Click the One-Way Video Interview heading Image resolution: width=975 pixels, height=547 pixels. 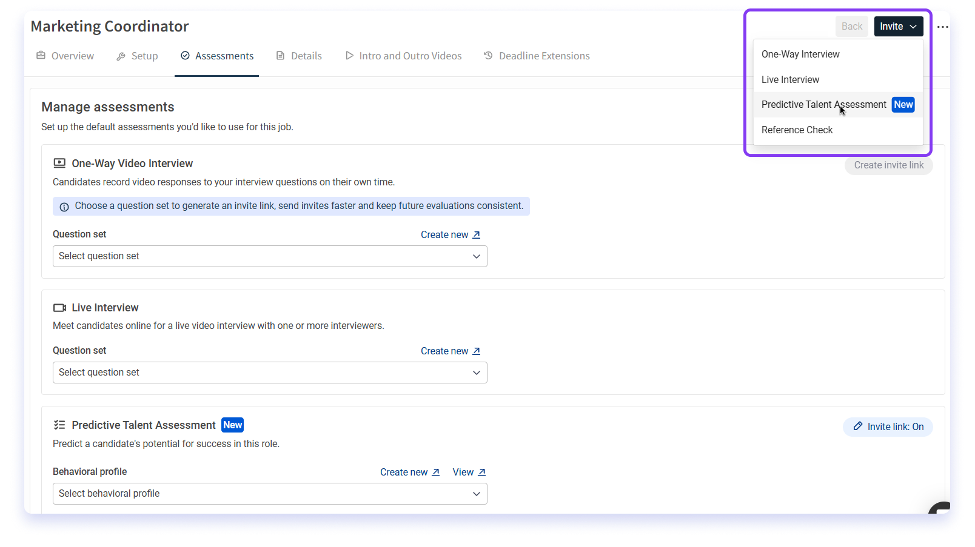(132, 164)
